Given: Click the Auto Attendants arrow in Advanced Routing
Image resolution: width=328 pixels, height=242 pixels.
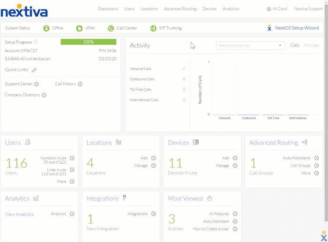Looking at the screenshot, I should pos(317,158).
